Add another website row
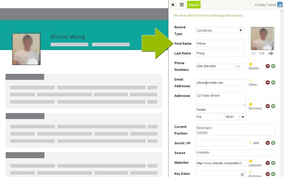This screenshot has width=284, height=177. pyautogui.click(x=273, y=163)
